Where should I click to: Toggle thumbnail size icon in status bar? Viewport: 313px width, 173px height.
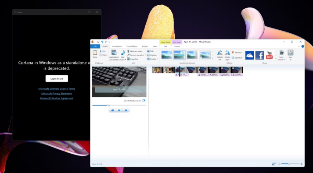pyautogui.click(x=273, y=164)
